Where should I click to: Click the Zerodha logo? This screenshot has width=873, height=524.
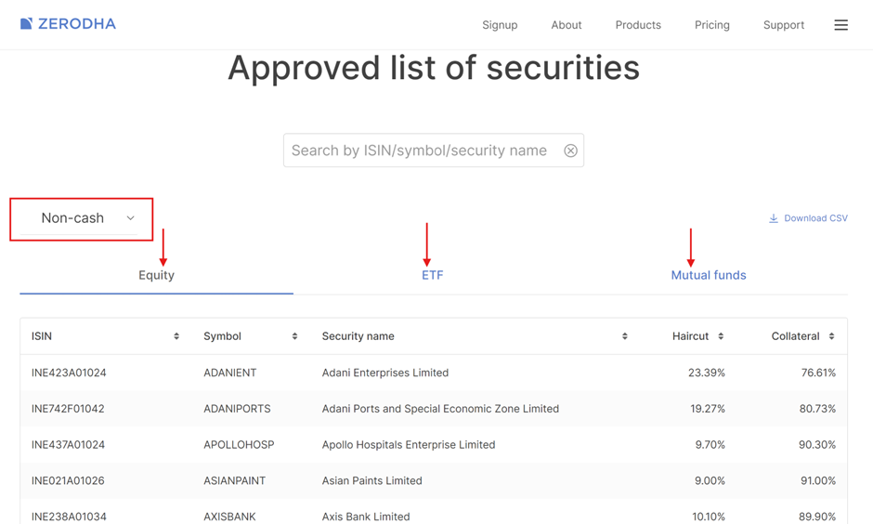68,24
